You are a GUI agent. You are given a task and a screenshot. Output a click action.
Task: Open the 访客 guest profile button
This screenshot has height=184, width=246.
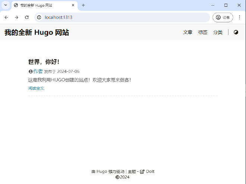click(223, 17)
